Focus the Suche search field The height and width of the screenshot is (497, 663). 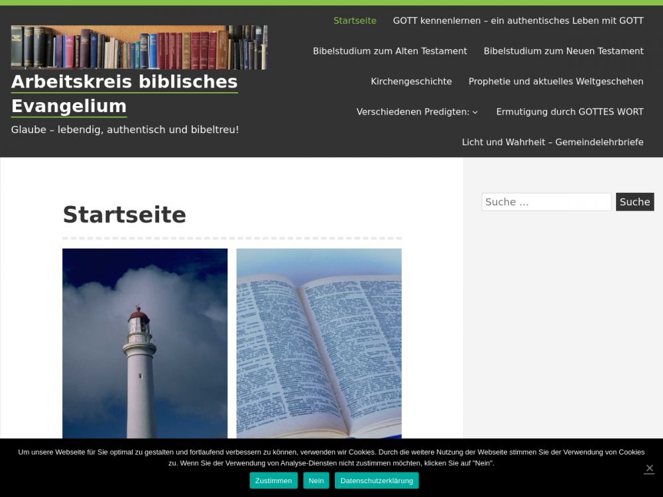click(546, 202)
